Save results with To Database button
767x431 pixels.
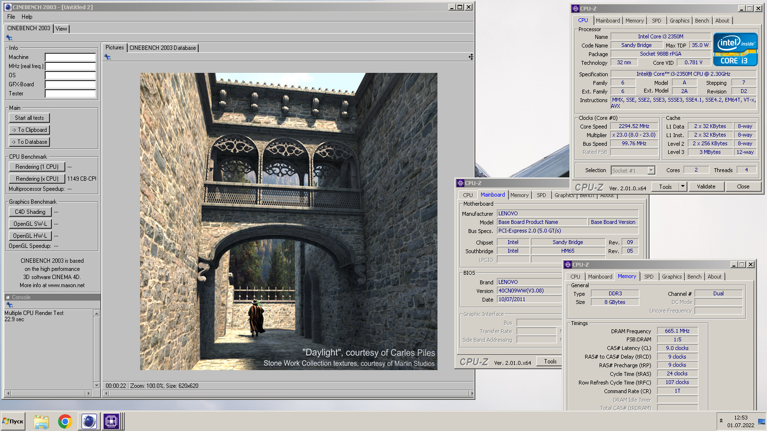coord(29,142)
